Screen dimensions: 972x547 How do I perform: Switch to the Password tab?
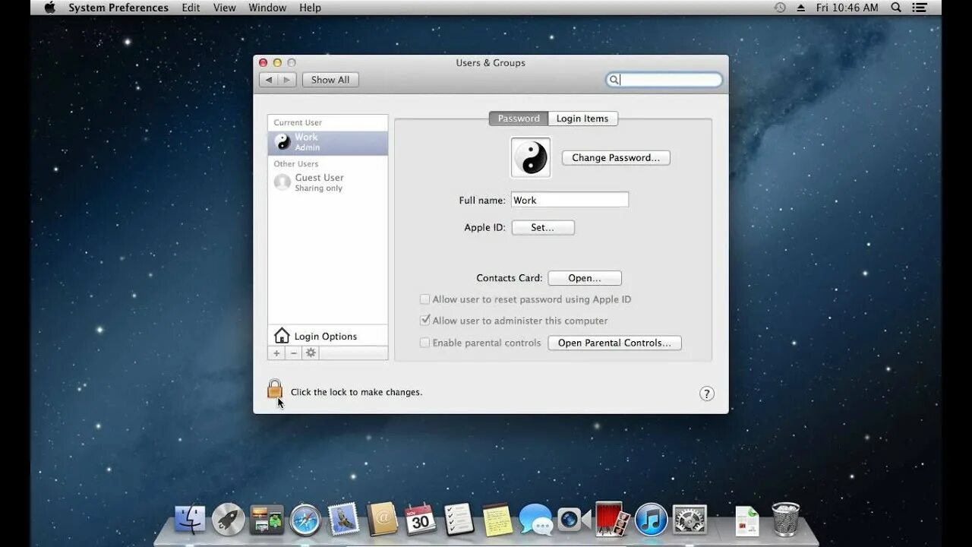pyautogui.click(x=519, y=119)
